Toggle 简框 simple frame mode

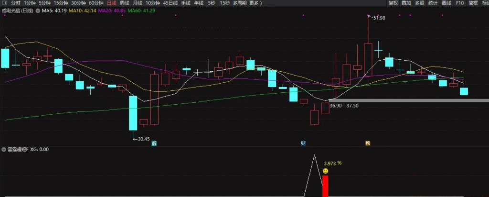pos(473,3)
